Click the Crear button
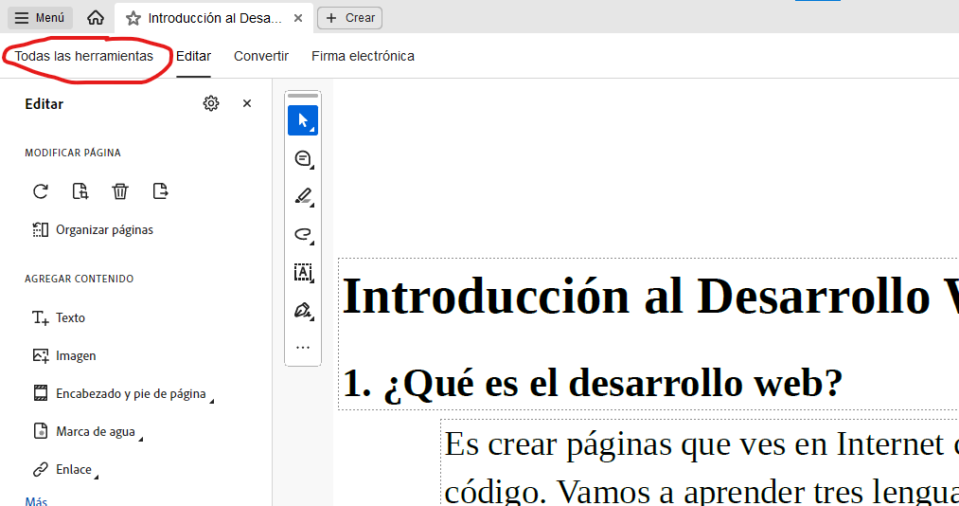Viewport: 959px width, 506px height. tap(350, 18)
